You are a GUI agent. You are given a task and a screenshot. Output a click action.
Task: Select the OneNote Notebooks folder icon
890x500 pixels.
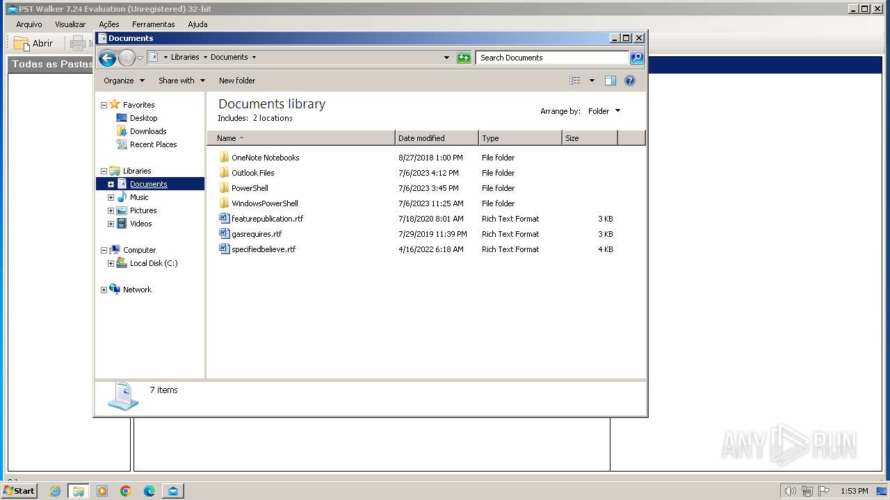pyautogui.click(x=224, y=158)
